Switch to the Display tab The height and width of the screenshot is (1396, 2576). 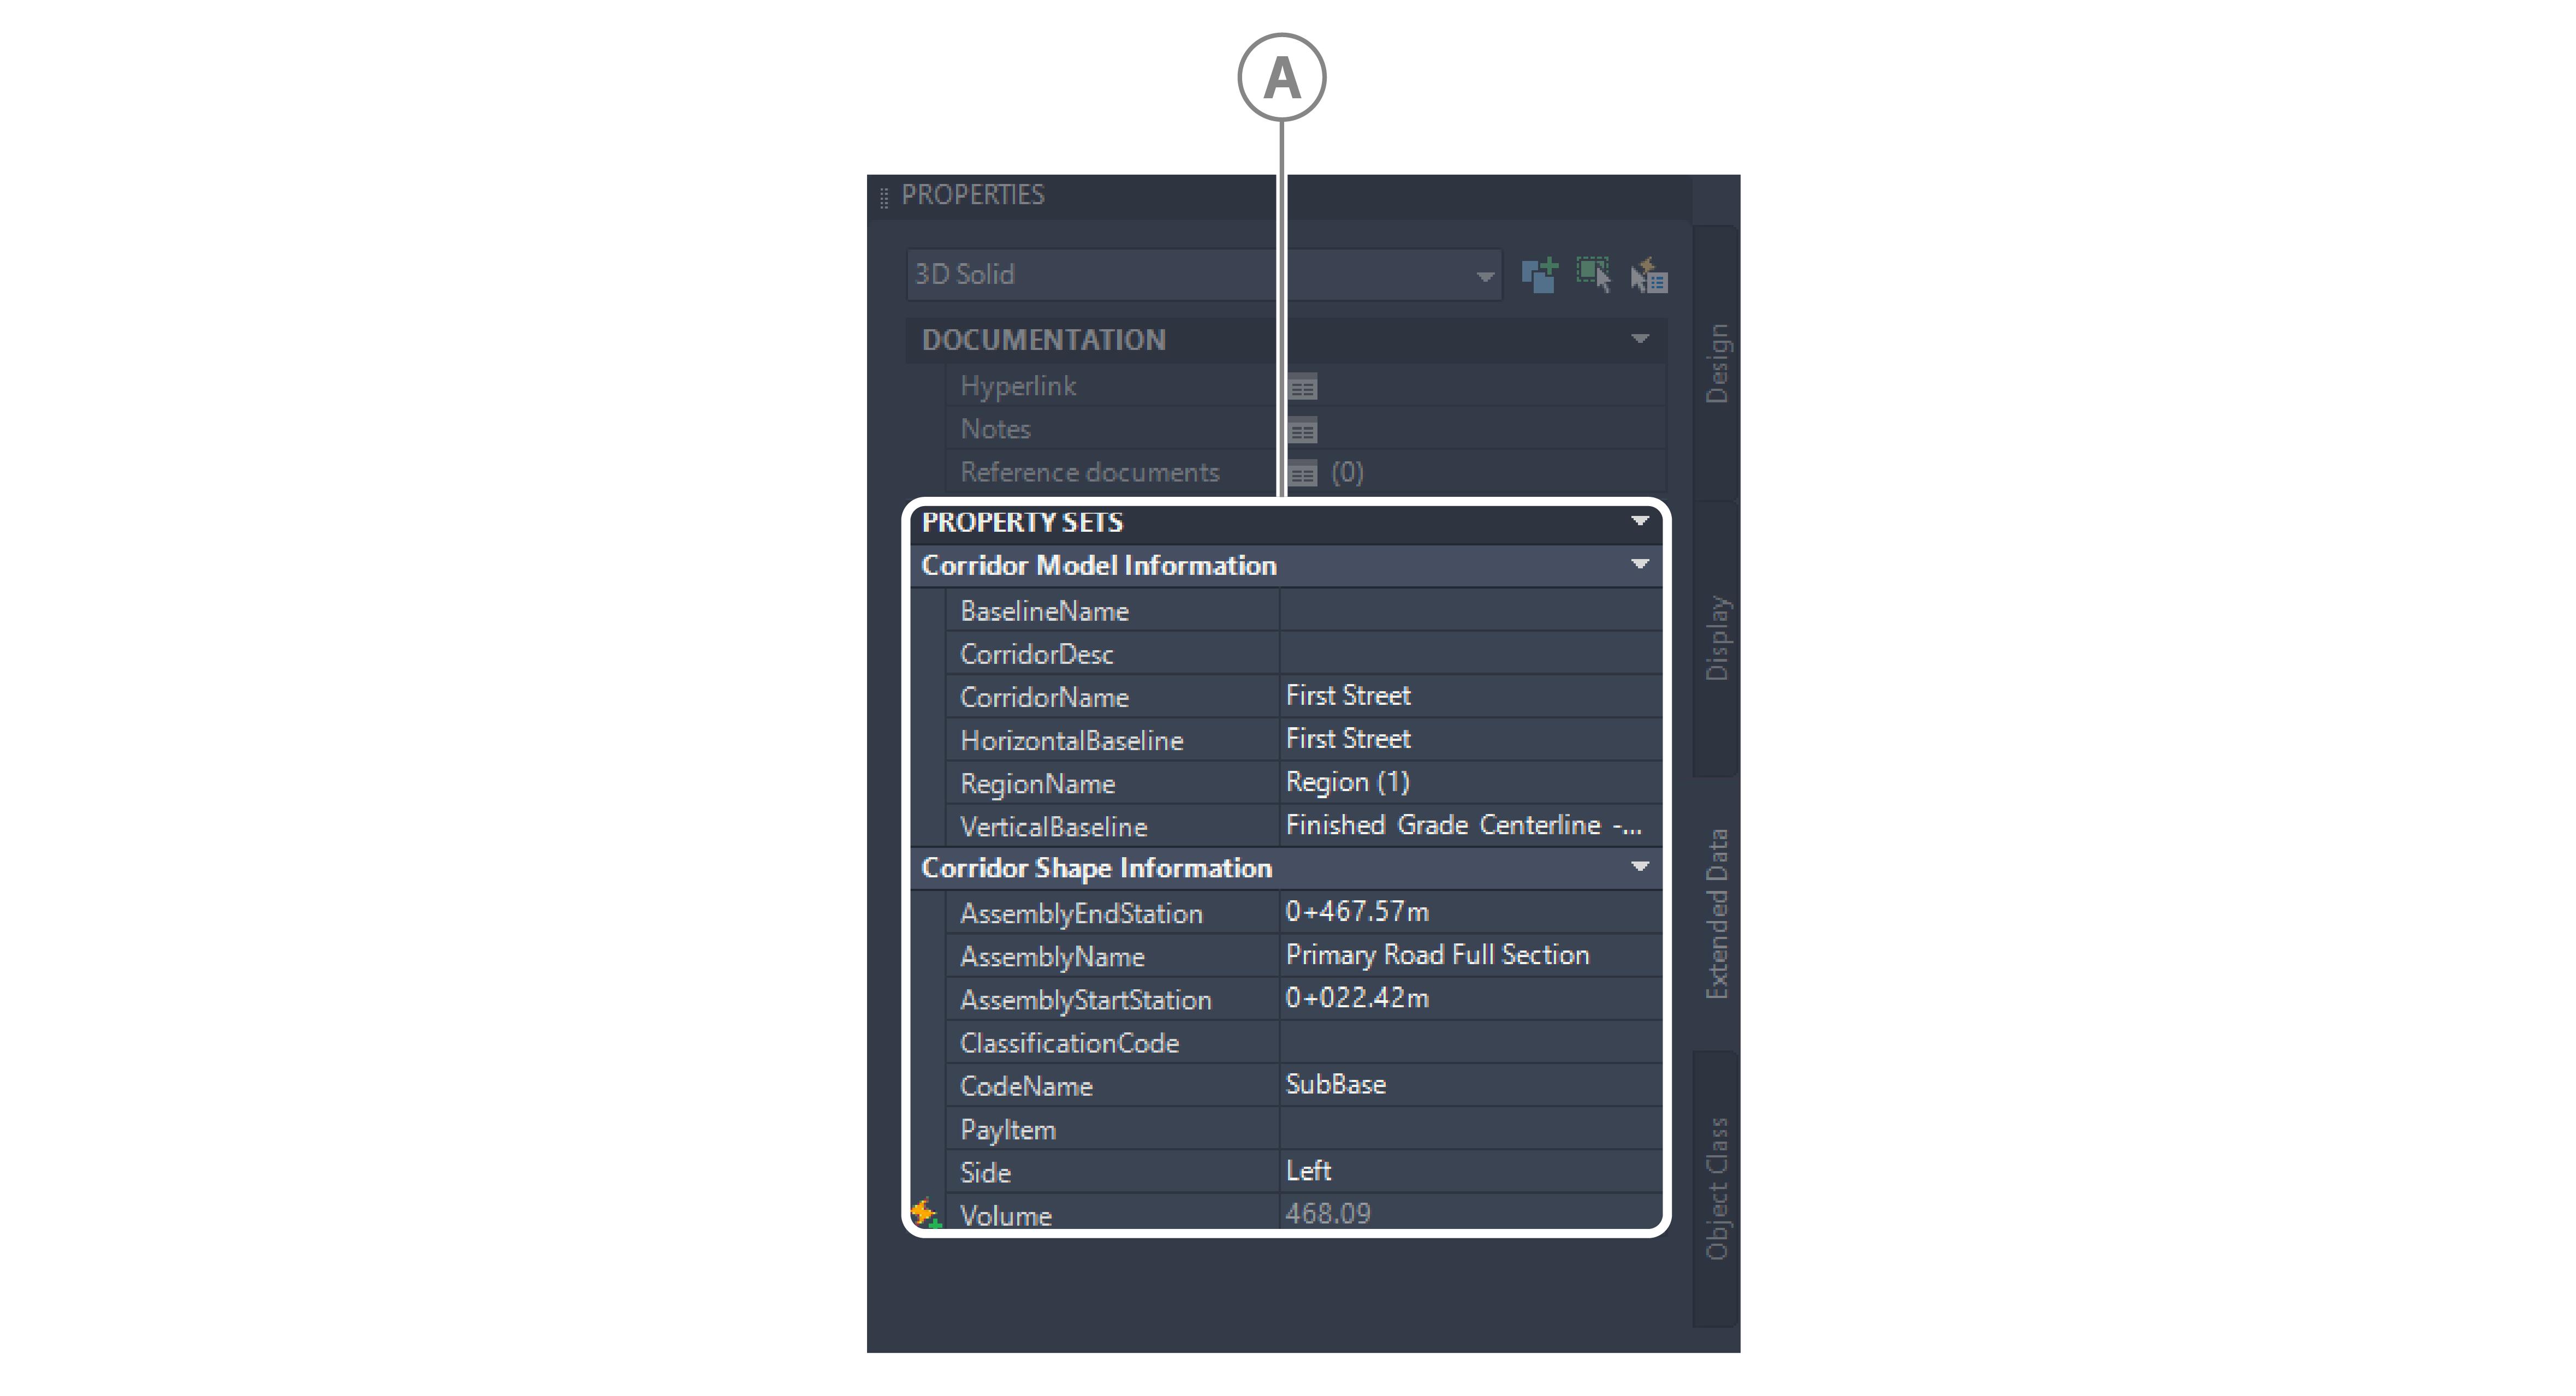click(x=1716, y=638)
